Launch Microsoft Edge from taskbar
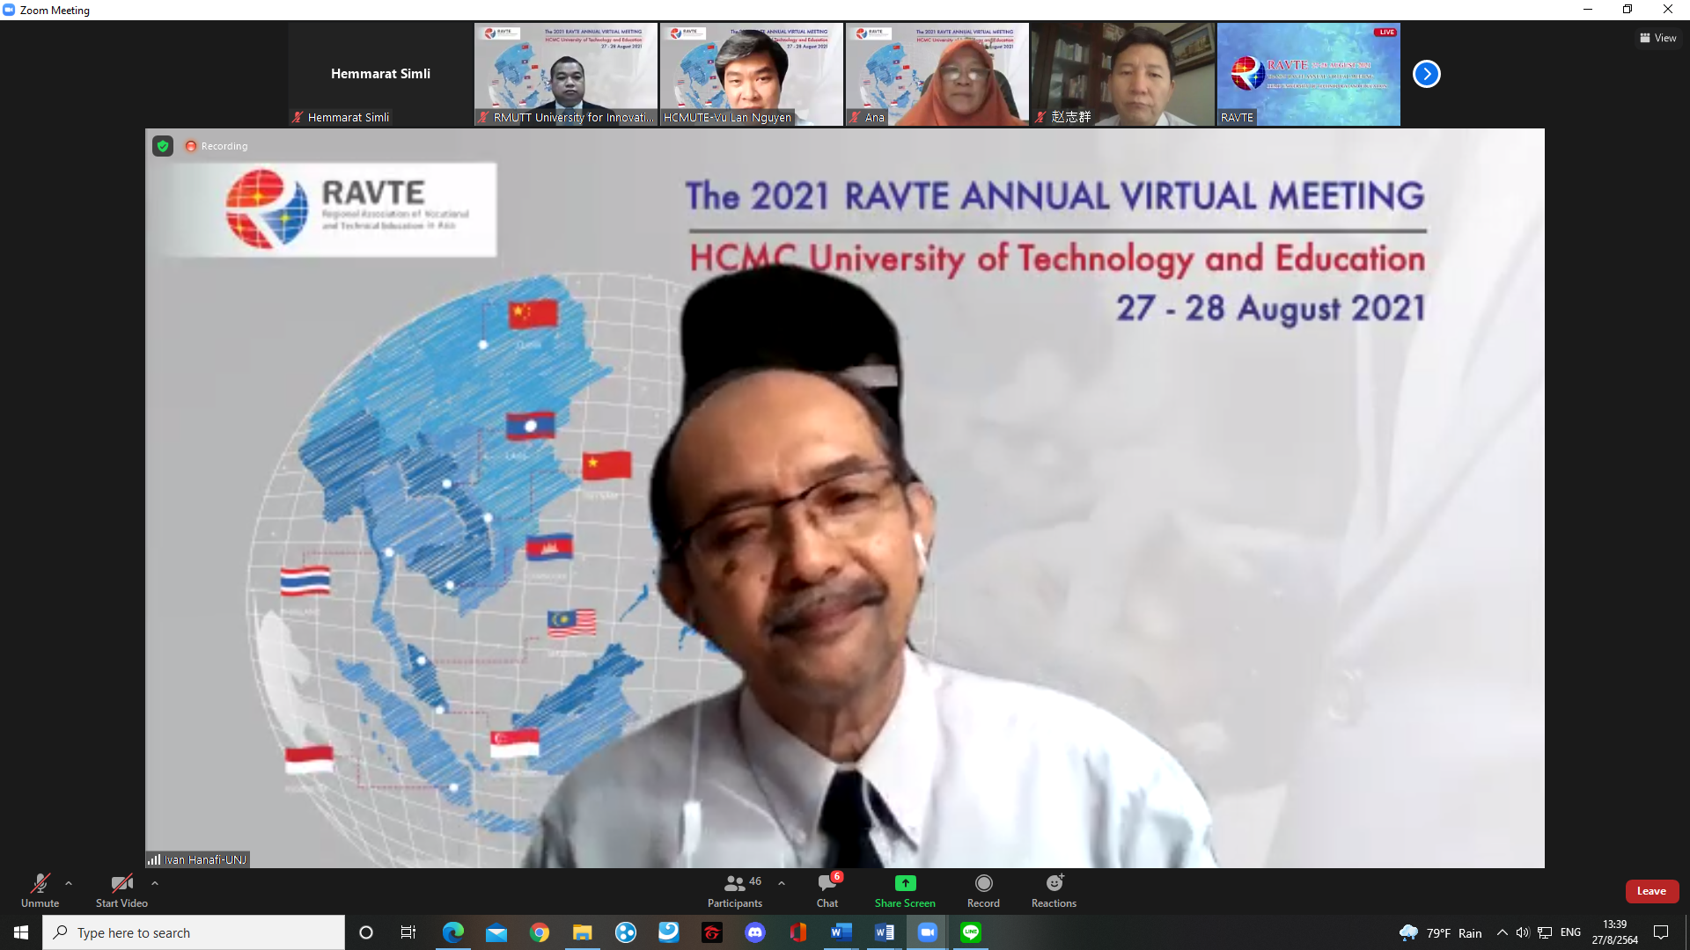The width and height of the screenshot is (1690, 950). click(x=453, y=932)
